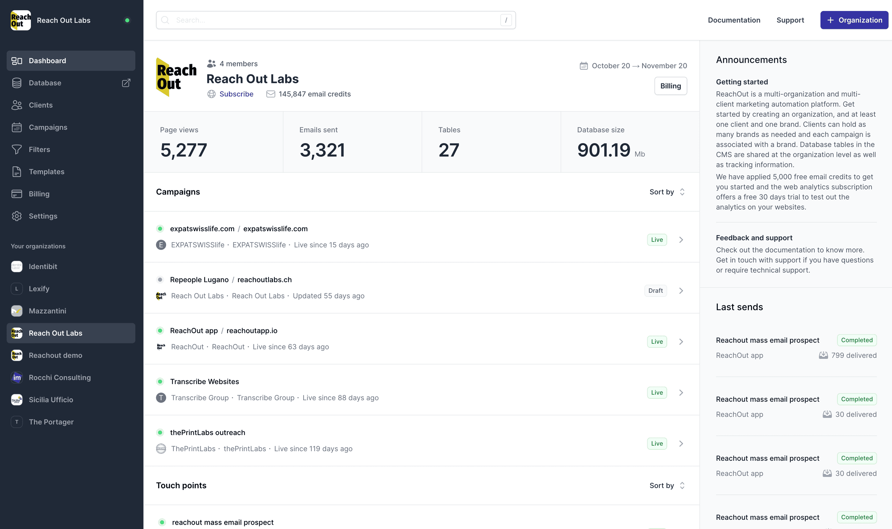
Task: Click Completed badge on 799 delivered send
Action: pyautogui.click(x=857, y=340)
